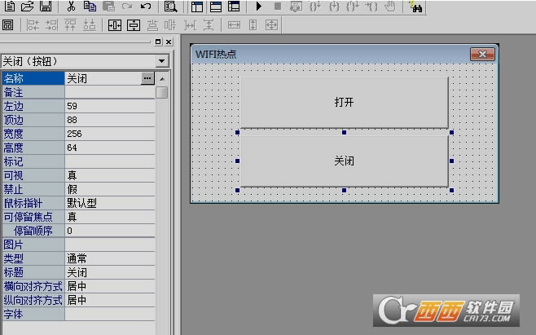Close the property panel with its X
536x335 pixels.
[169, 42]
